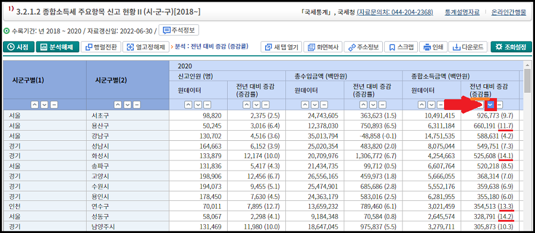Viewport: 535px width, 233px height.
Task: Sort 신고인원 전년 대비 증감 column descending
Action: coord(256,105)
